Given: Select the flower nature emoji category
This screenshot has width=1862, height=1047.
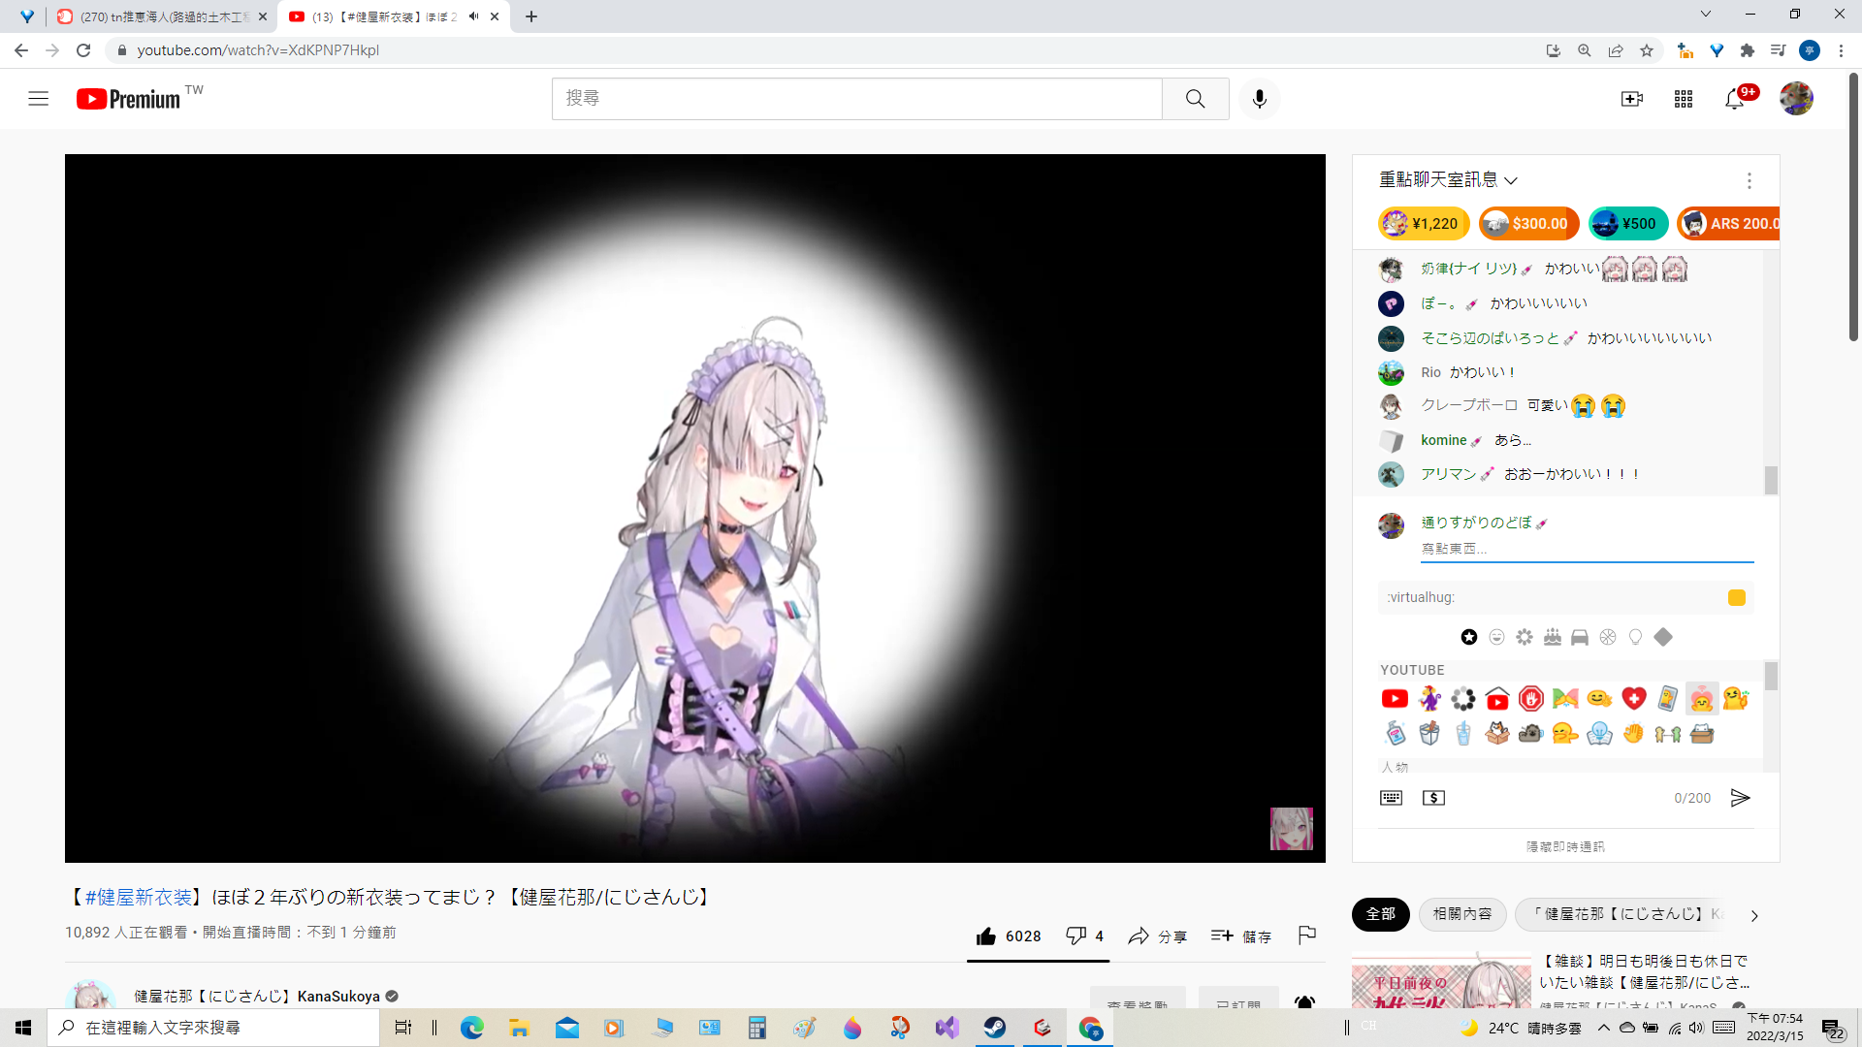Looking at the screenshot, I should point(1525,637).
